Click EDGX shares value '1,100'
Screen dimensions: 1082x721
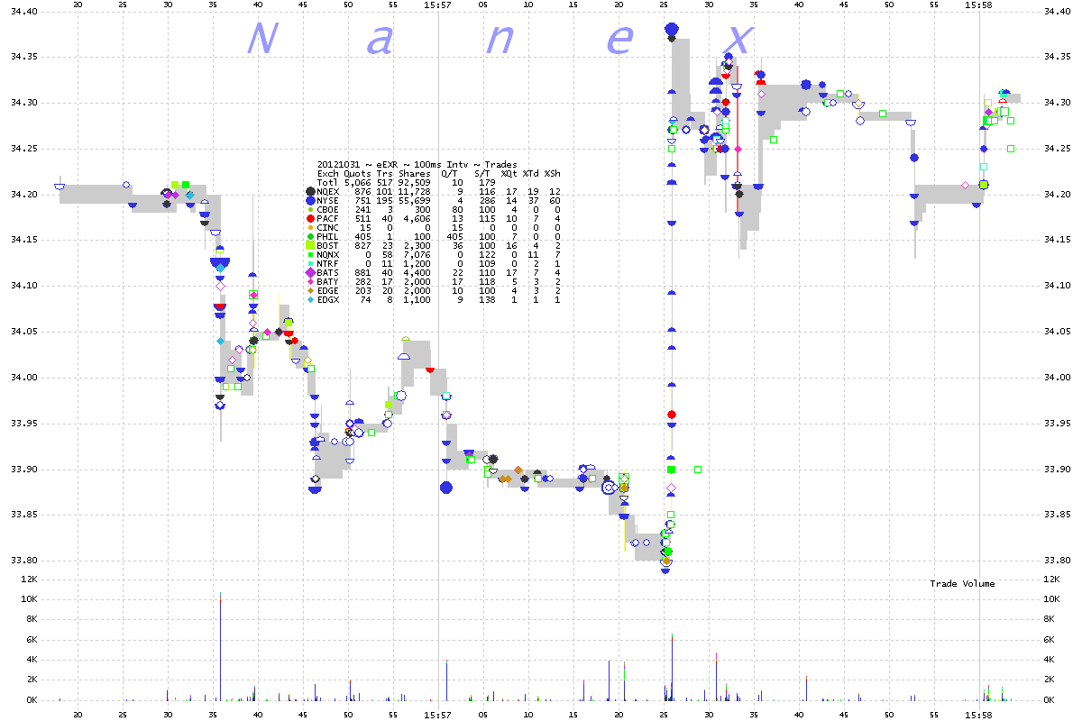[x=417, y=300]
